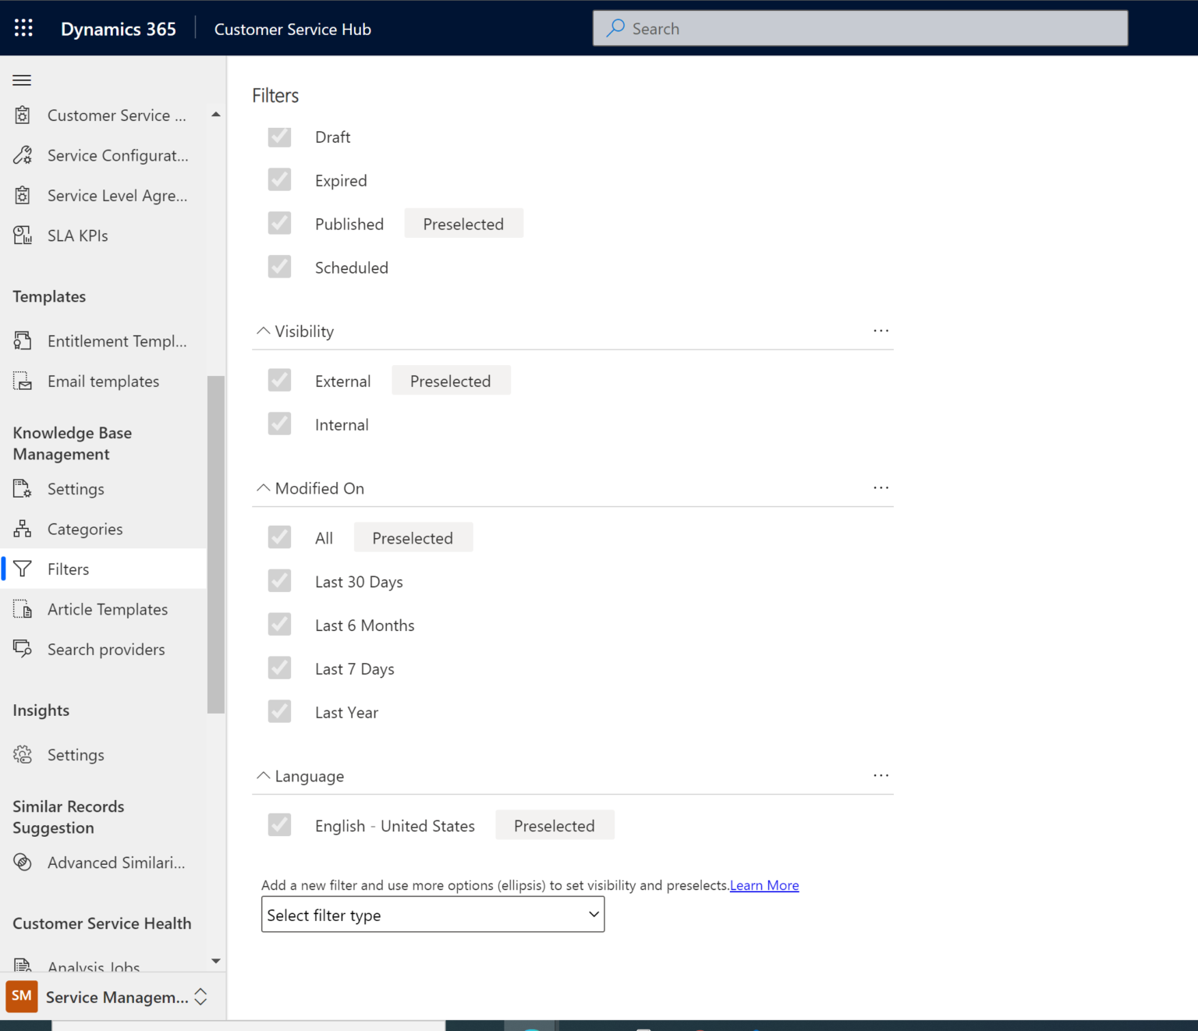Open the Select filter type dropdown

point(433,914)
